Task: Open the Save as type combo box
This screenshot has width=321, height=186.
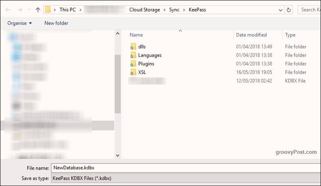Action: 186,178
